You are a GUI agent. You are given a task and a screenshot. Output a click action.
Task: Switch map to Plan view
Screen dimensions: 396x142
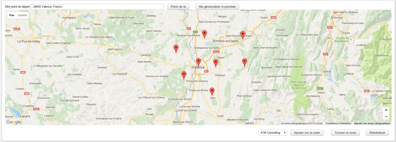pos(12,15)
